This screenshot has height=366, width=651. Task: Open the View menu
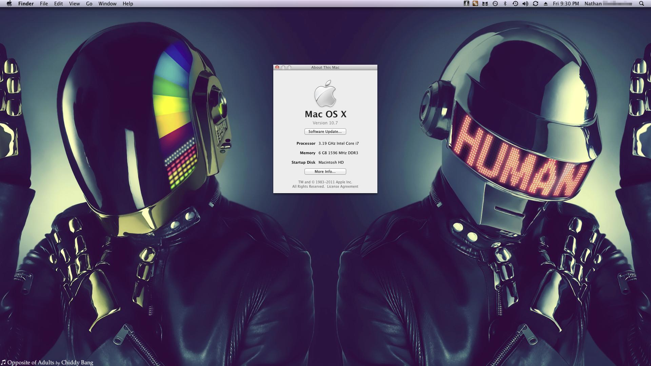coord(74,4)
